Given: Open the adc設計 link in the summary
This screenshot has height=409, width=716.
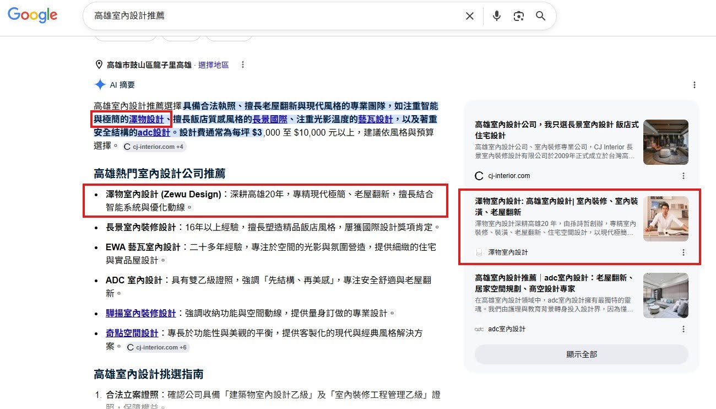Looking at the screenshot, I should tap(154, 133).
